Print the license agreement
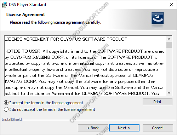Image resolution: width=177 pixels, height=135 pixels. [158, 102]
